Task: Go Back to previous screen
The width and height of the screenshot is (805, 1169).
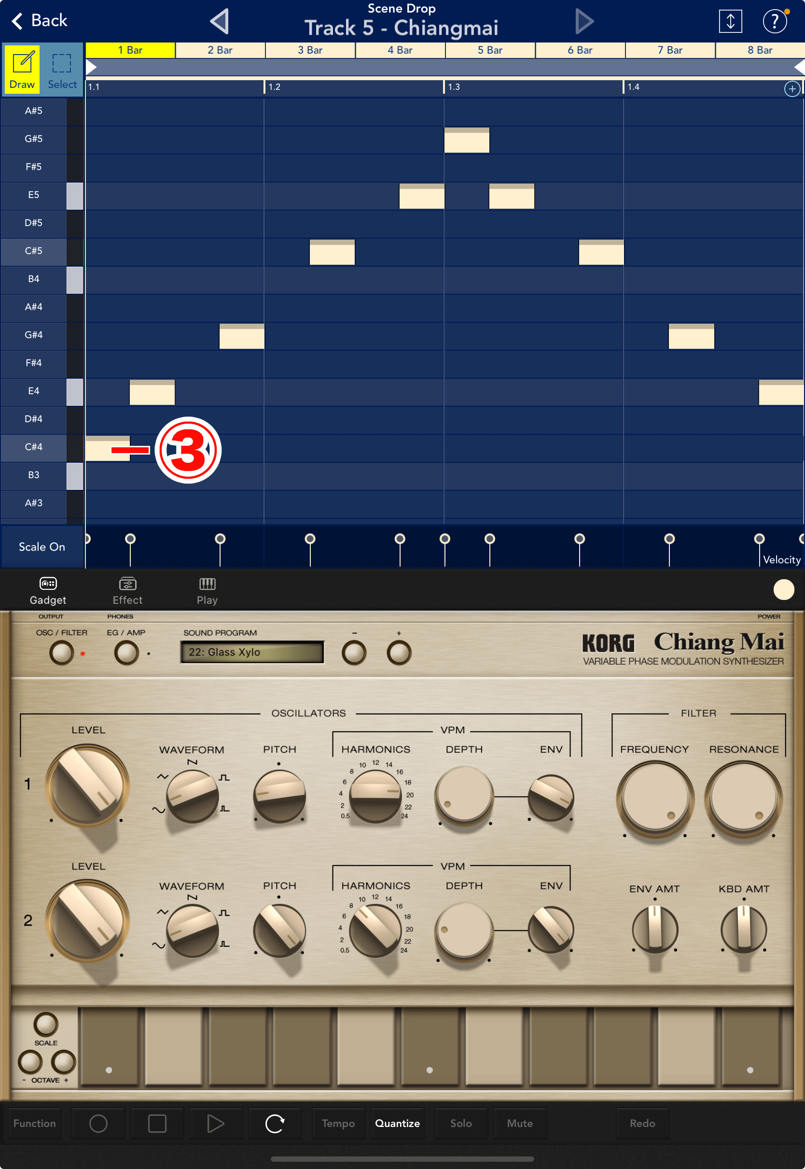Action: click(40, 21)
